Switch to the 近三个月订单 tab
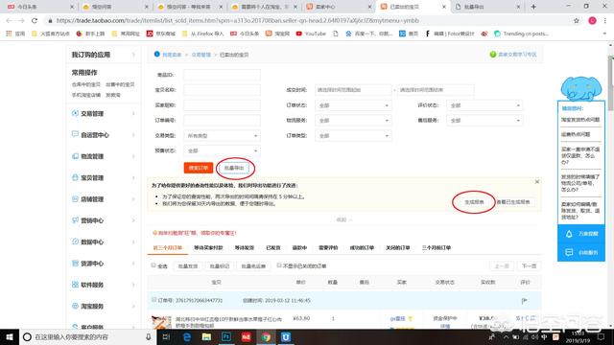 click(x=168, y=247)
